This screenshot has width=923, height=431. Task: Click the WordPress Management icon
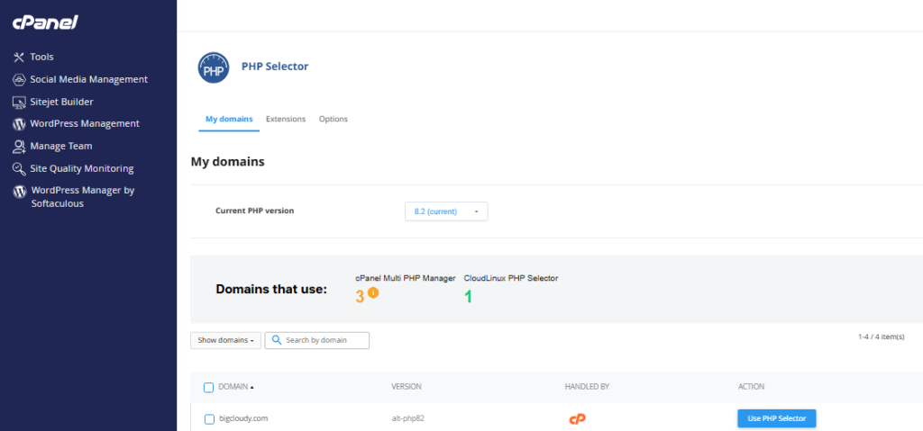pyautogui.click(x=19, y=124)
